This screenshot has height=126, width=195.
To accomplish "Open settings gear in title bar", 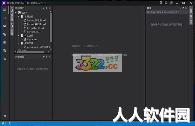I will pos(166,3).
